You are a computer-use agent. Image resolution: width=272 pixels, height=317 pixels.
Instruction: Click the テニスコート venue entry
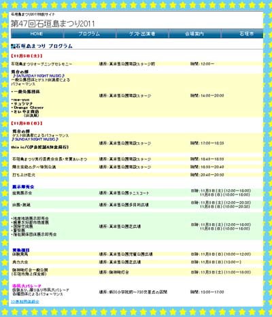(x=124, y=193)
